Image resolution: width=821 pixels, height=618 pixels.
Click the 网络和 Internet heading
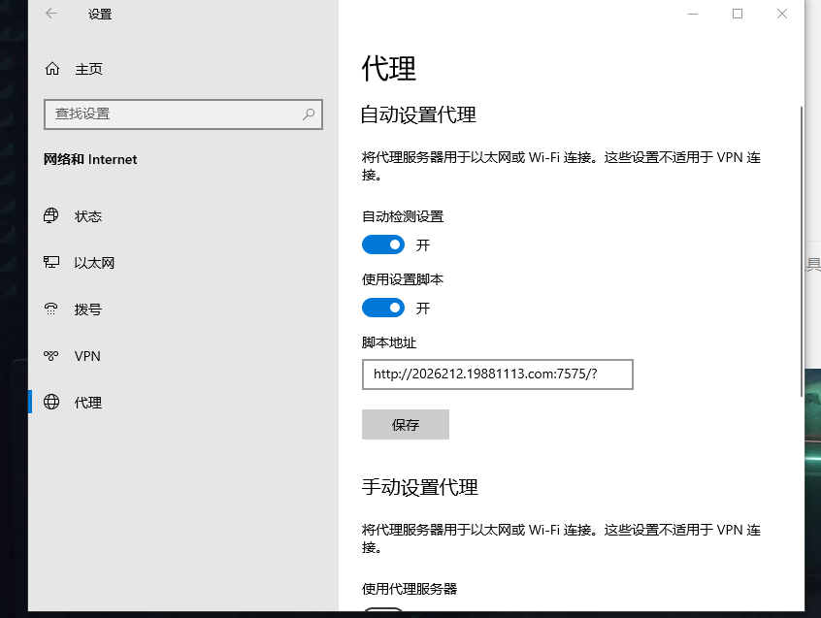pyautogui.click(x=90, y=159)
